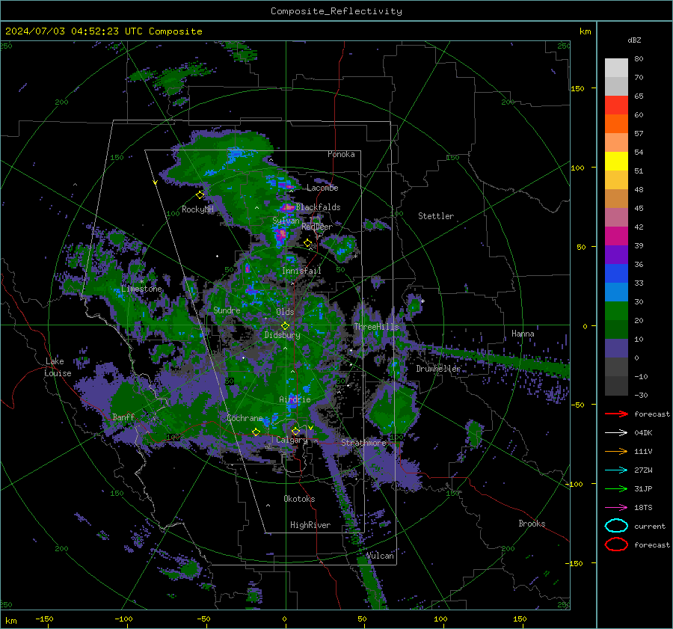Click the yellow diamond marker above Calgary
The image size is (673, 629).
tap(295, 431)
